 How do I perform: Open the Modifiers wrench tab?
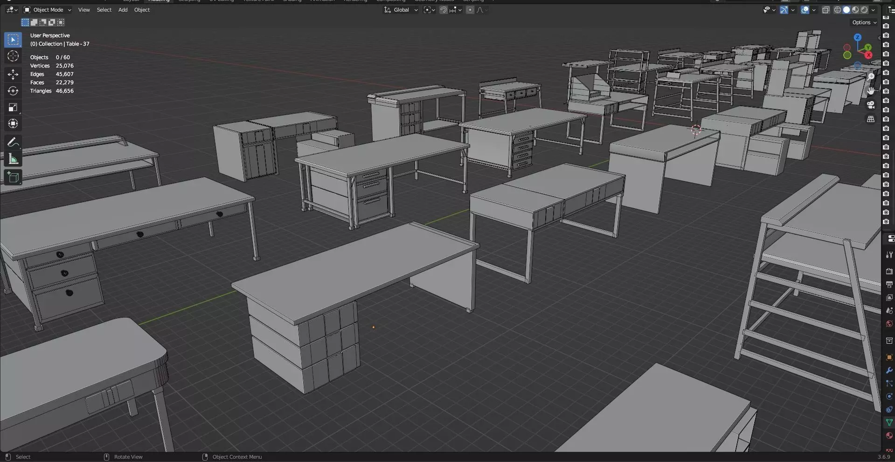(889, 370)
